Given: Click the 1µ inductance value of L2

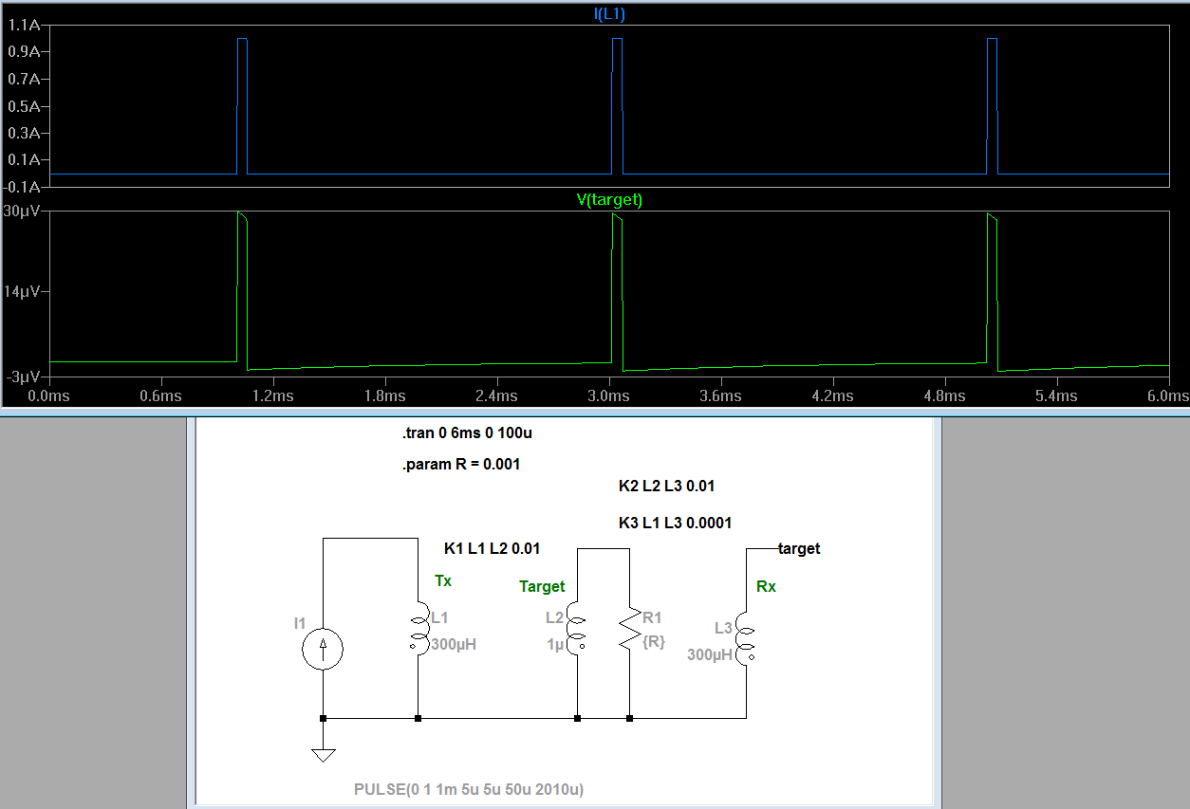Looking at the screenshot, I should [555, 644].
